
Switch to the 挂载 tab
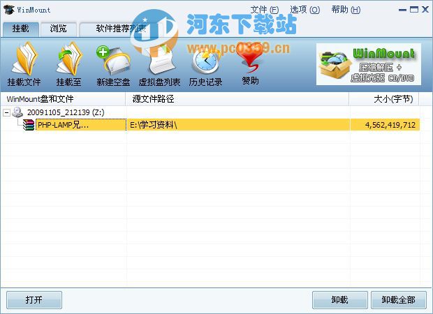click(x=21, y=29)
